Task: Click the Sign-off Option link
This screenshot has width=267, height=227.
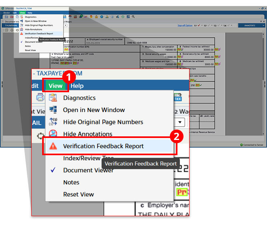Action: [185, 25]
